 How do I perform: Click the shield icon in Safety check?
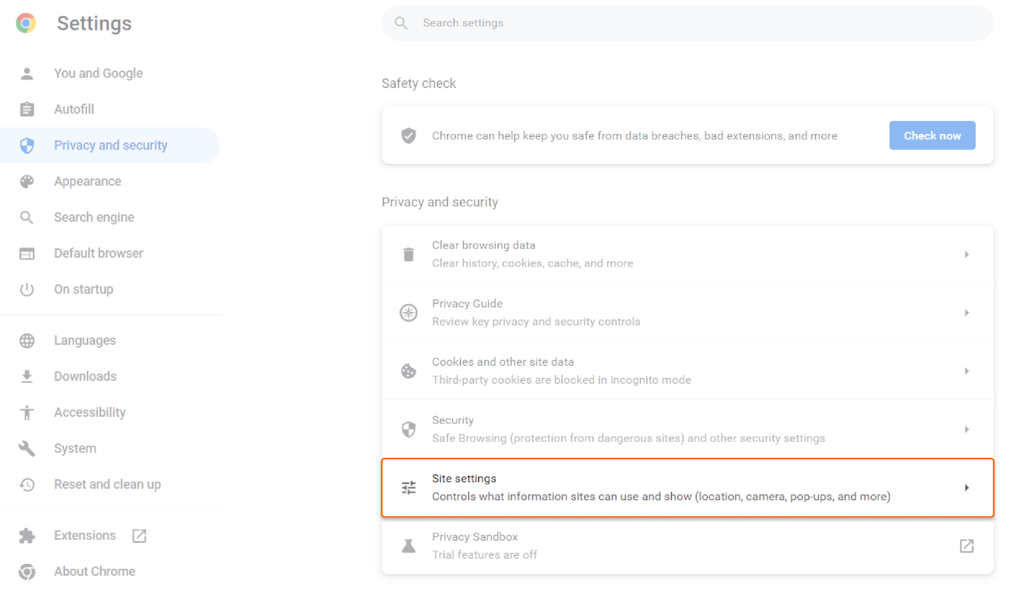(x=408, y=136)
